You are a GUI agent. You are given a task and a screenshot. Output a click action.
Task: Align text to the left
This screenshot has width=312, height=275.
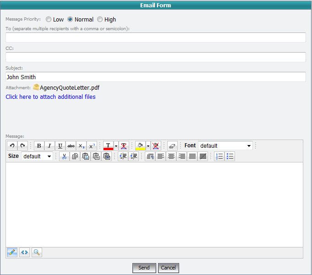160,156
